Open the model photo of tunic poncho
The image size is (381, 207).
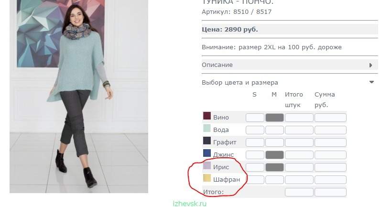click(x=79, y=97)
